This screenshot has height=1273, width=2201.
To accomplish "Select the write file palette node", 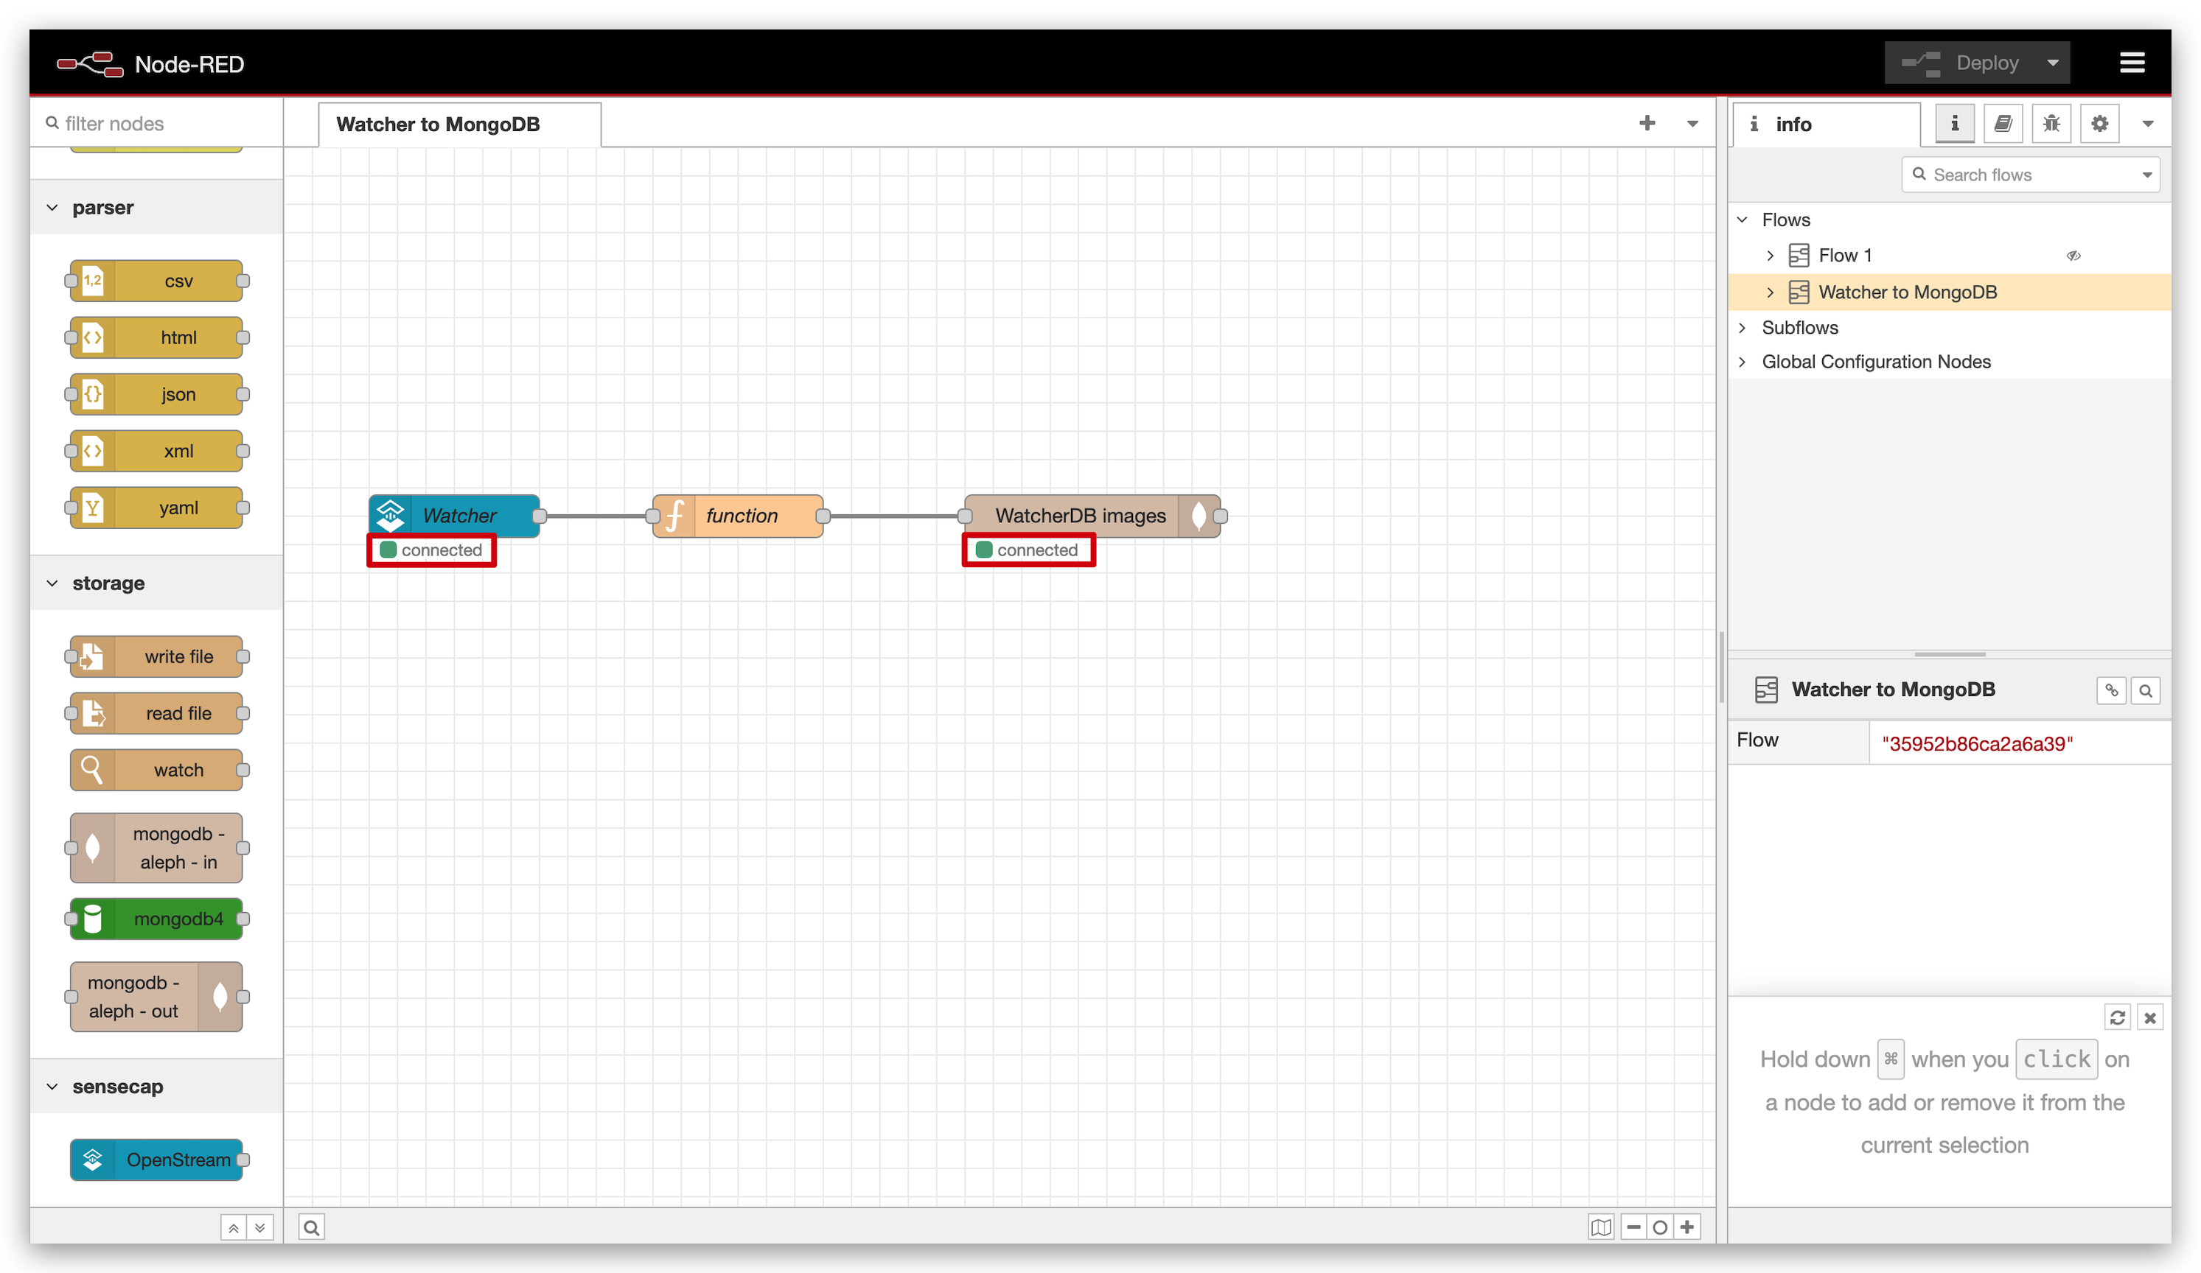I will pos(156,656).
